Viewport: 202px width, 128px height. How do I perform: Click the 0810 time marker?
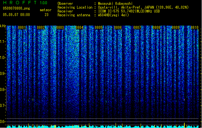195,28
